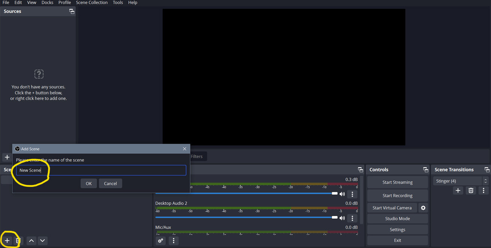Open advanced audio properties gear icon
The image size is (491, 248).
coord(161,240)
